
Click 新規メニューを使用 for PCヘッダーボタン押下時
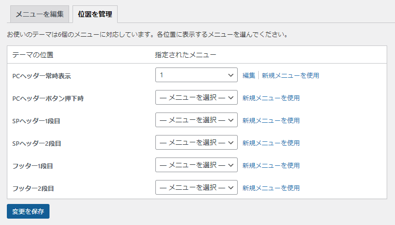pyautogui.click(x=271, y=98)
